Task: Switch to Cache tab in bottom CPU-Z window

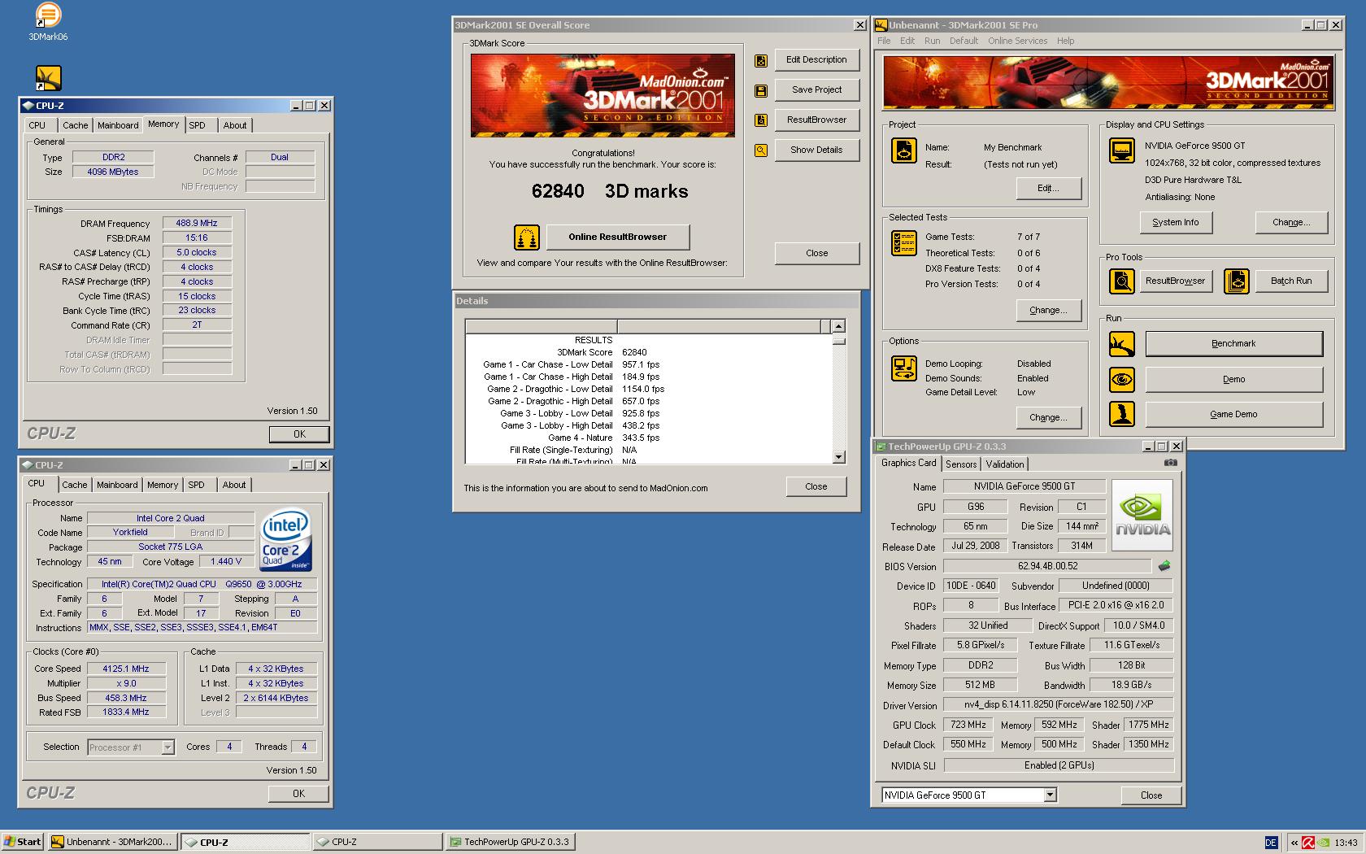Action: [x=75, y=485]
